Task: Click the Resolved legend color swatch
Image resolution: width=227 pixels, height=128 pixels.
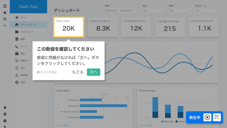Action: coord(162,121)
